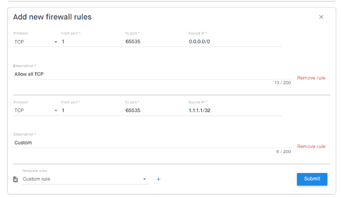Viewport: 341px width, 198px height.
Task: Close the Add new firewall rules panel
Action: 321,17
